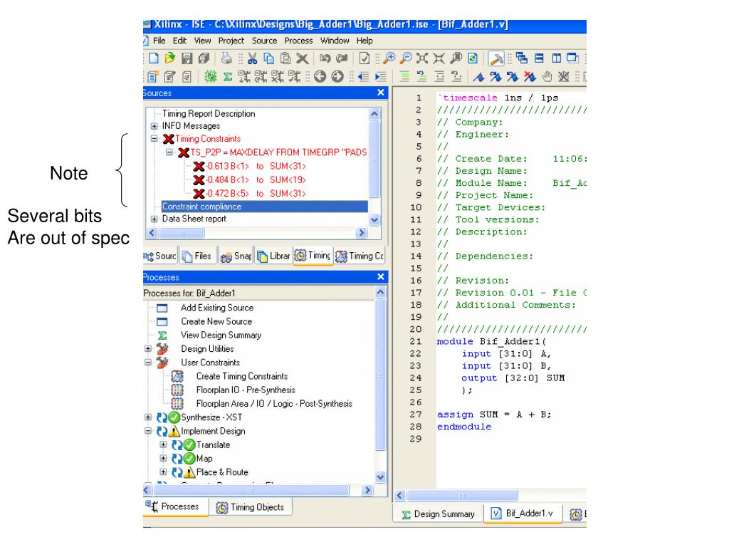Collapse the User Constraints process
Image resolution: width=729 pixels, height=547 pixels.
(148, 363)
